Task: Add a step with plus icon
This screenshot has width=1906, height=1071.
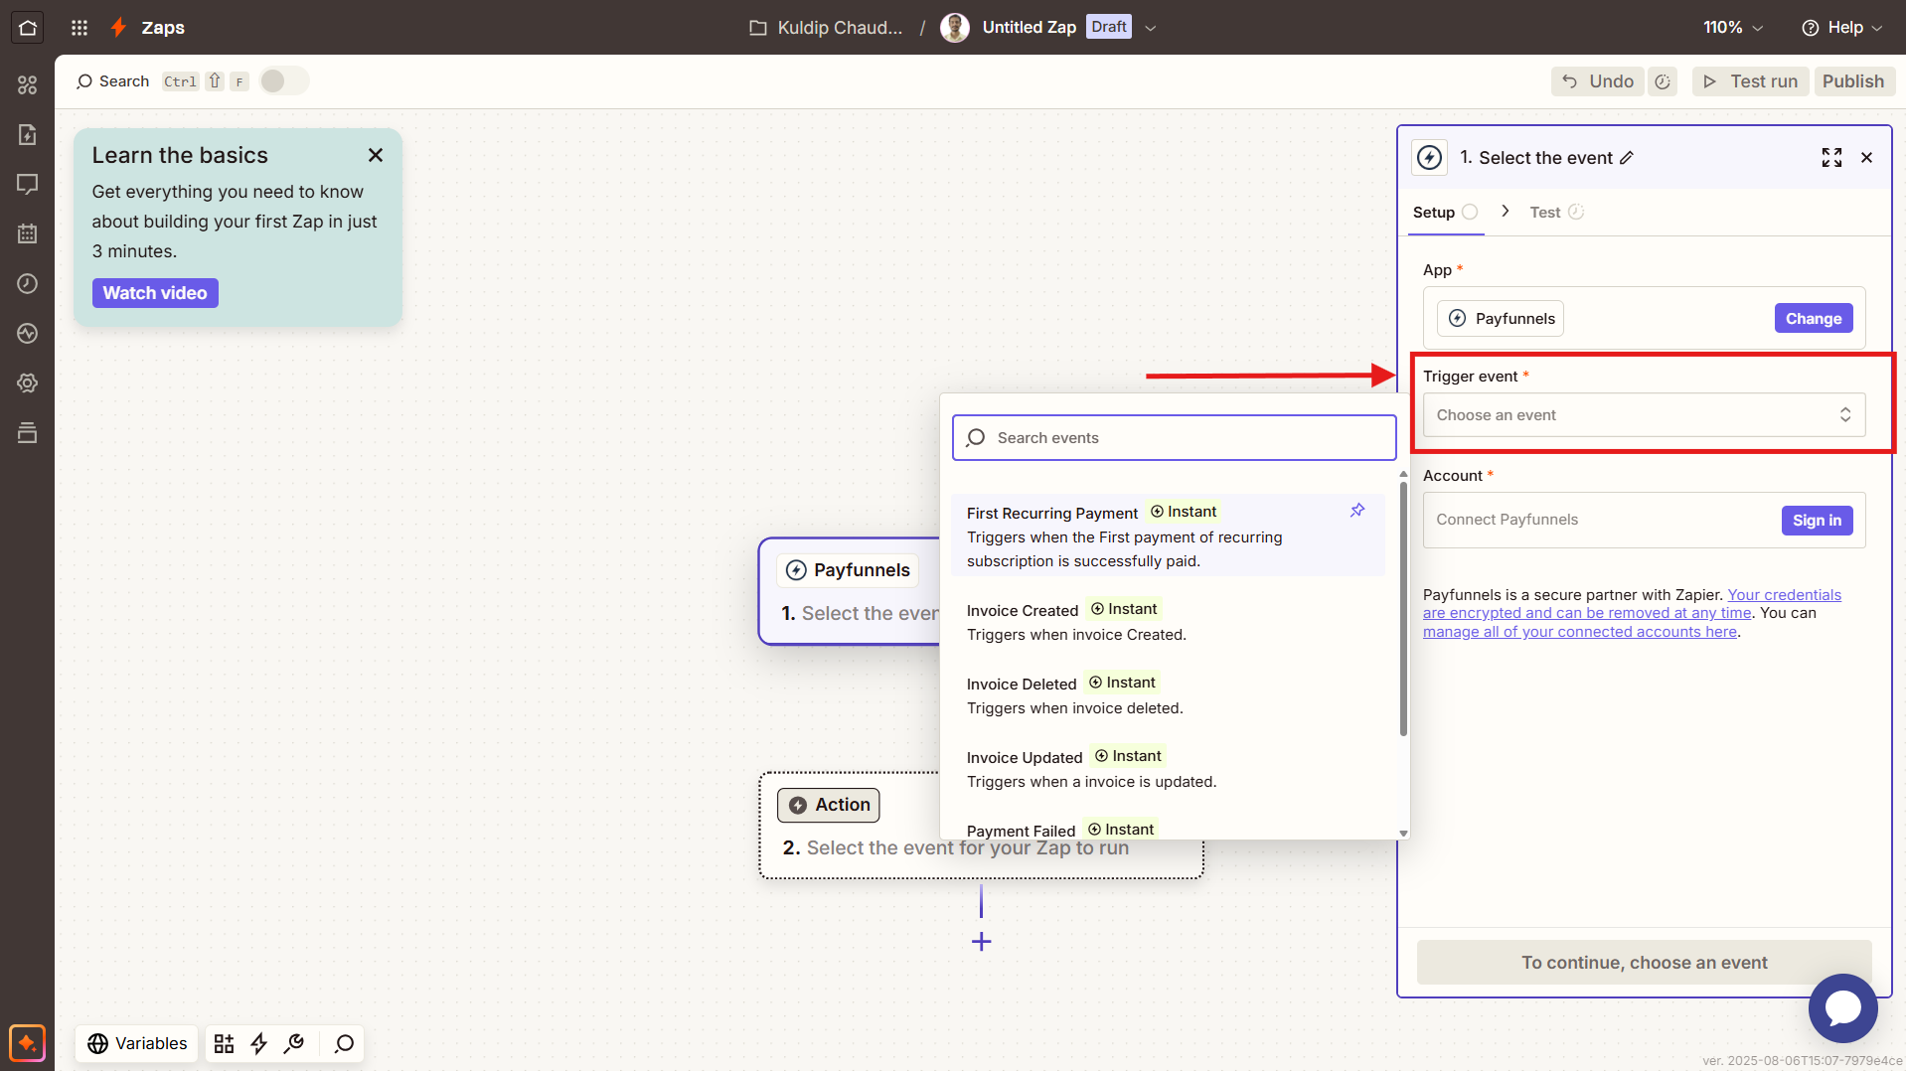Action: tap(981, 942)
